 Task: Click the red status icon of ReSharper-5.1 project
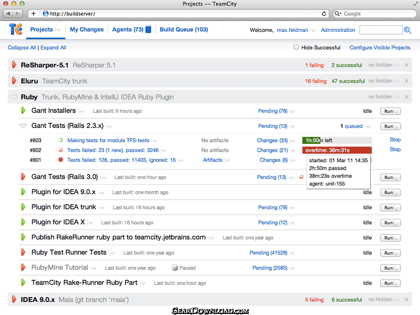[14, 65]
